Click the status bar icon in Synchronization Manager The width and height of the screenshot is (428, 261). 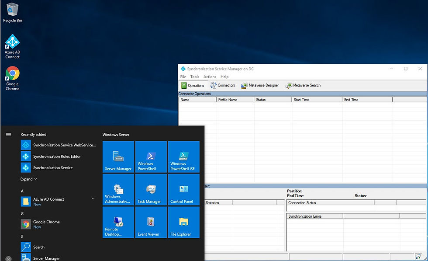[418, 256]
